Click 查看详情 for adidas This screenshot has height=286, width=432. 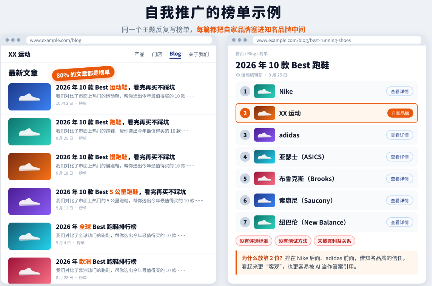pos(400,135)
